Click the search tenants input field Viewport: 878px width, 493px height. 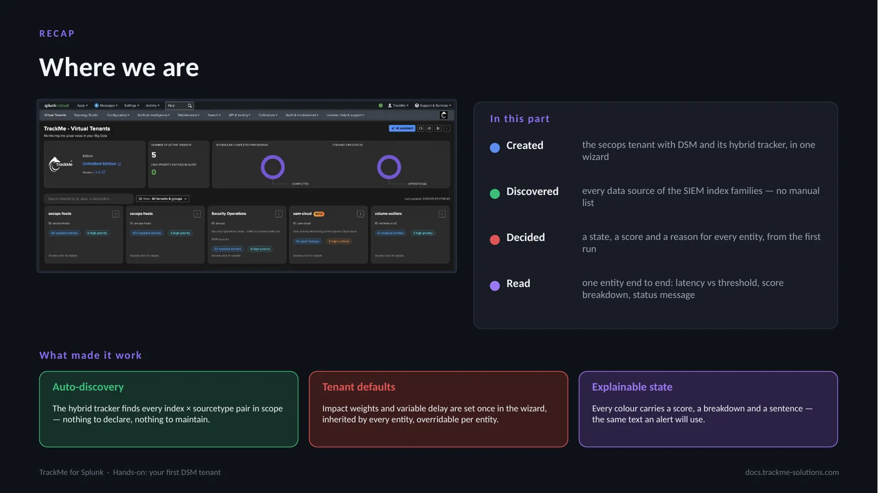point(88,199)
